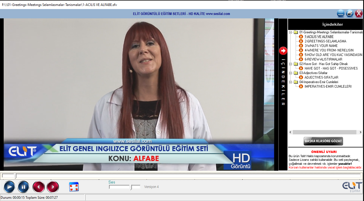Collapse the 01-Greetings-Meetings tree node
This screenshot has height=201, width=364.
pyautogui.click(x=291, y=32)
